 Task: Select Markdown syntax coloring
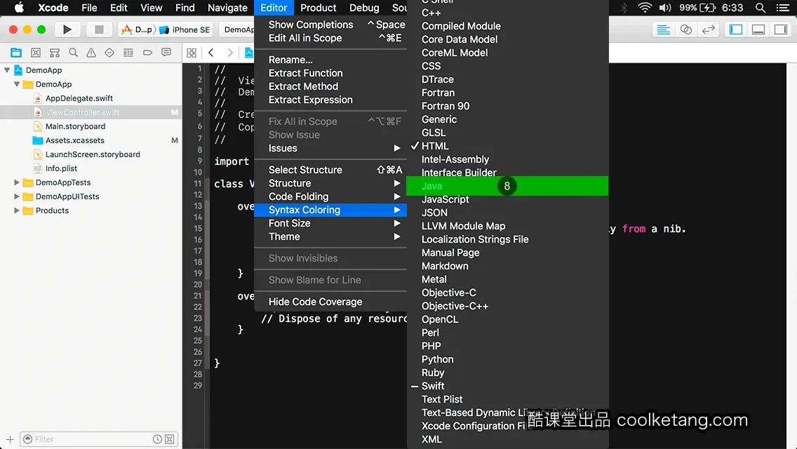(x=507, y=266)
